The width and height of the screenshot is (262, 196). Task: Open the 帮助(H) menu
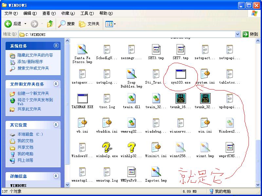(106, 13)
